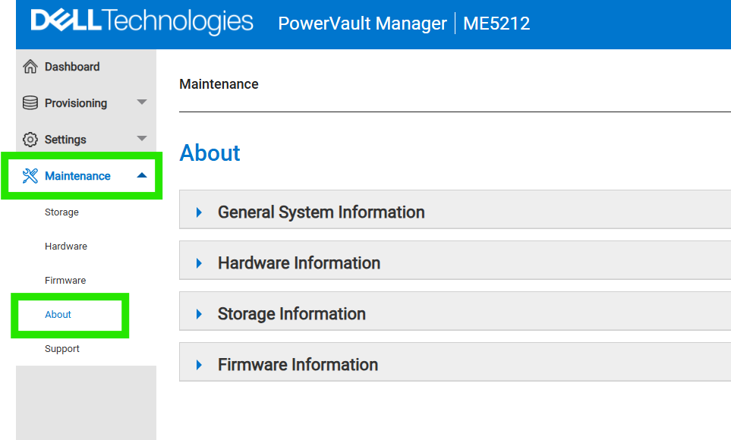Open the Firmware maintenance page
Image resolution: width=731 pixels, height=440 pixels.
[65, 280]
